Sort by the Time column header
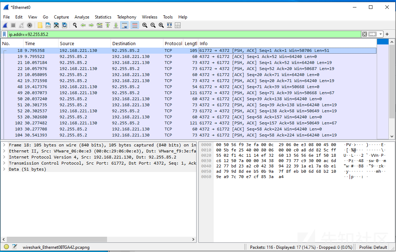 pyautogui.click(x=41, y=43)
